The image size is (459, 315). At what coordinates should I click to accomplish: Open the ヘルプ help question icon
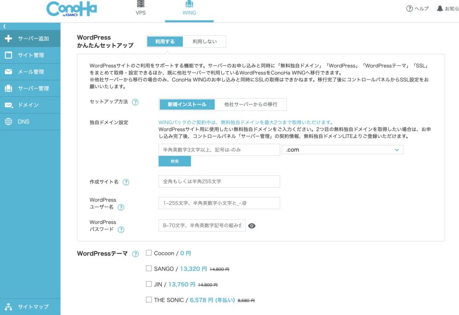coord(409,9)
